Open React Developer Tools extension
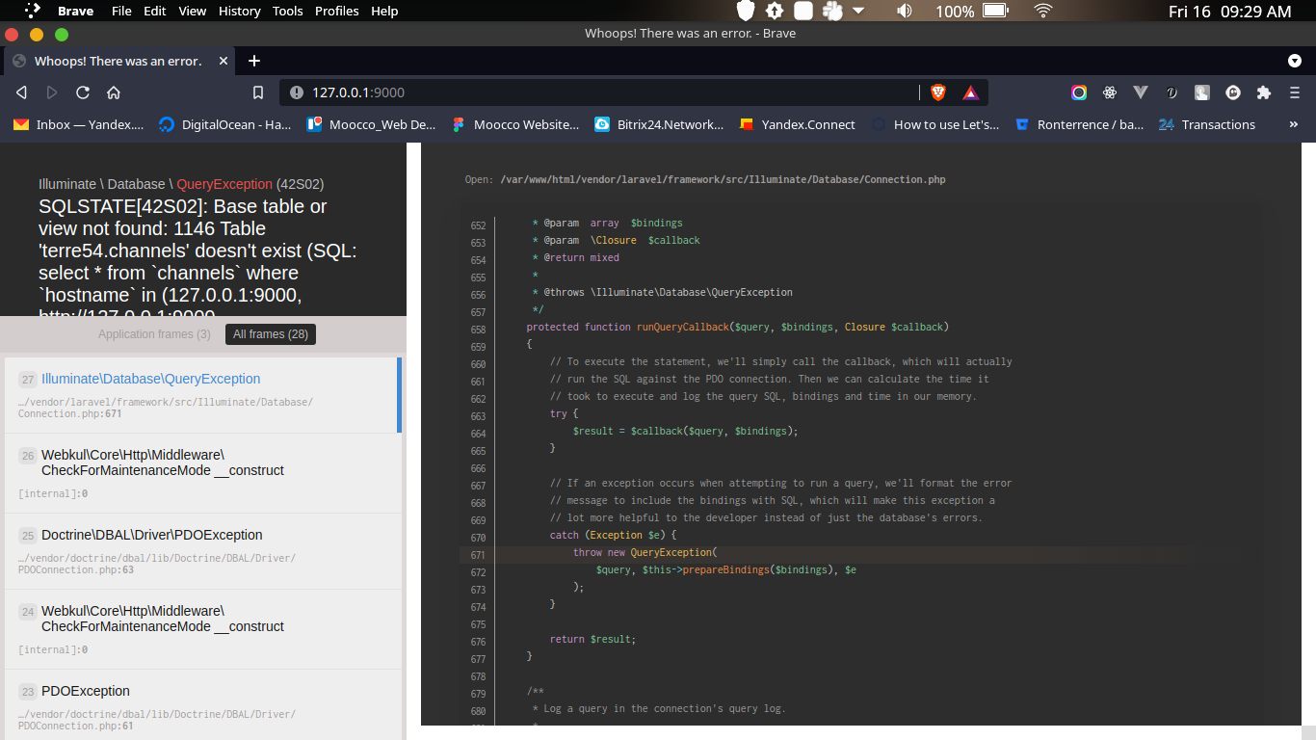 tap(1110, 92)
